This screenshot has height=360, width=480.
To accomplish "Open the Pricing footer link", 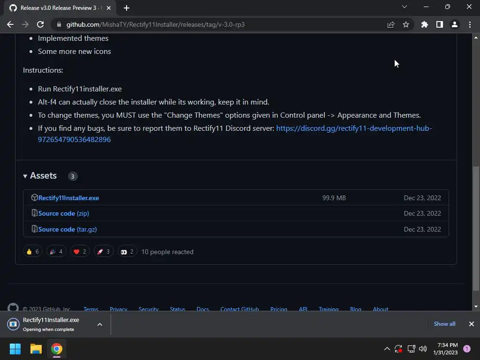I will 279,308.
